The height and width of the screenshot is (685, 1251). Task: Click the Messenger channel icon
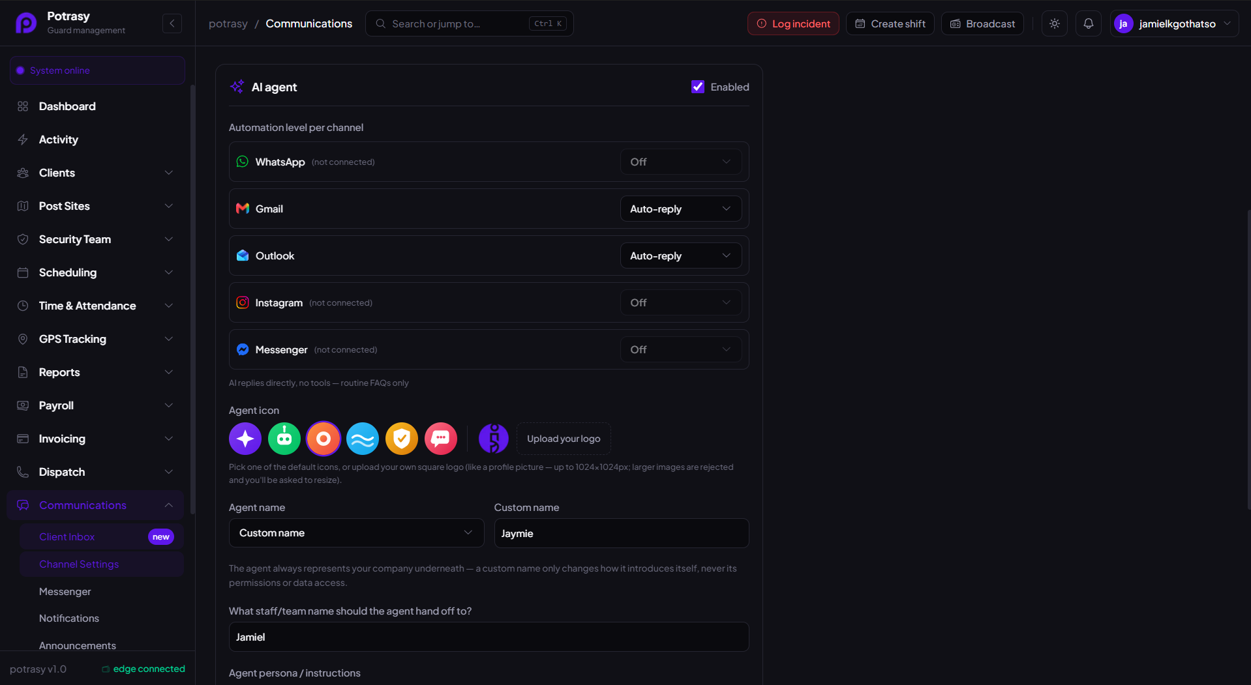click(243, 349)
